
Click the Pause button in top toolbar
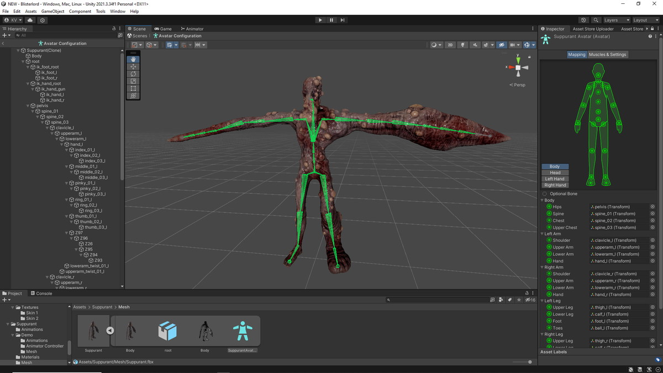pos(331,20)
